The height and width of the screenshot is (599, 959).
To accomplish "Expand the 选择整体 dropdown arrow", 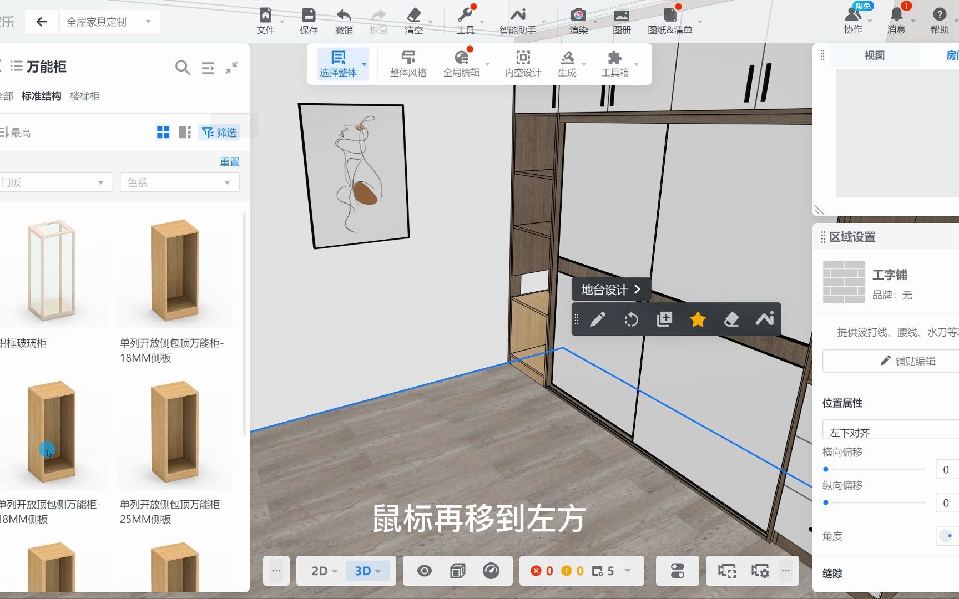I will pyautogui.click(x=364, y=64).
